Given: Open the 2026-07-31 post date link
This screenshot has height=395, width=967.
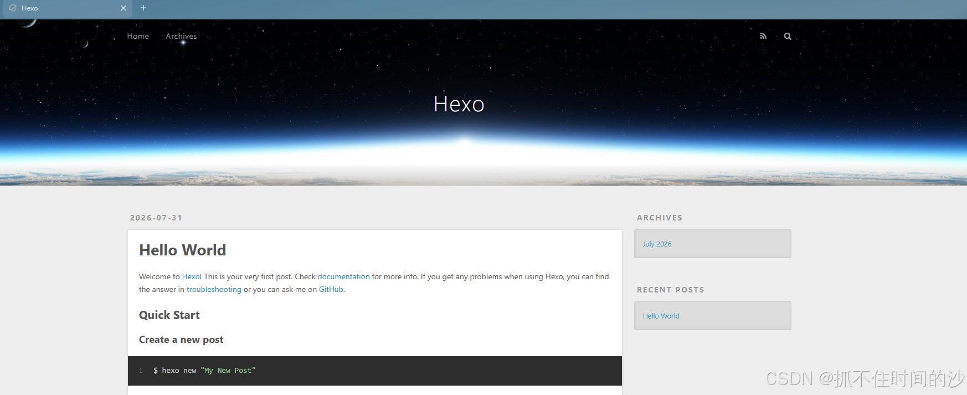Looking at the screenshot, I should pyautogui.click(x=156, y=218).
